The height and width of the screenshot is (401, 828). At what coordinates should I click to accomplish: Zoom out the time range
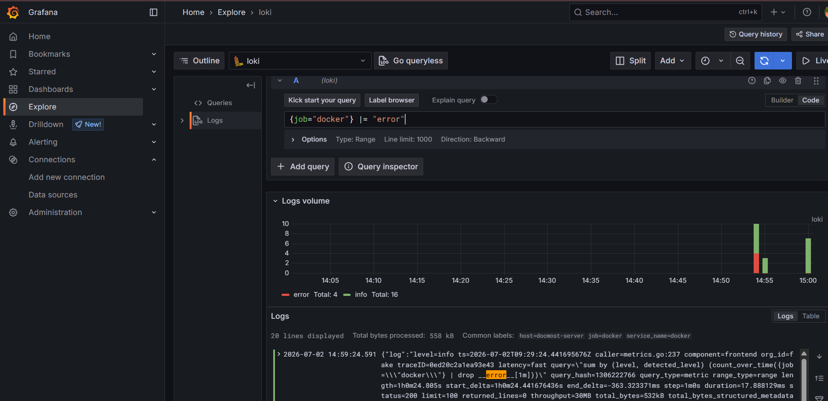pos(740,61)
